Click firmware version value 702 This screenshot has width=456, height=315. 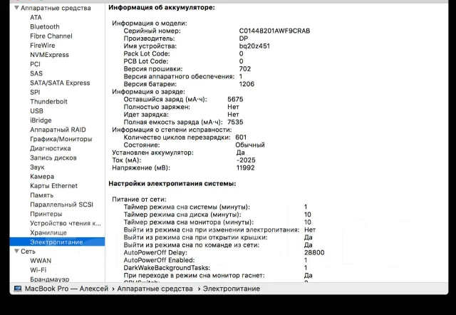click(245, 69)
